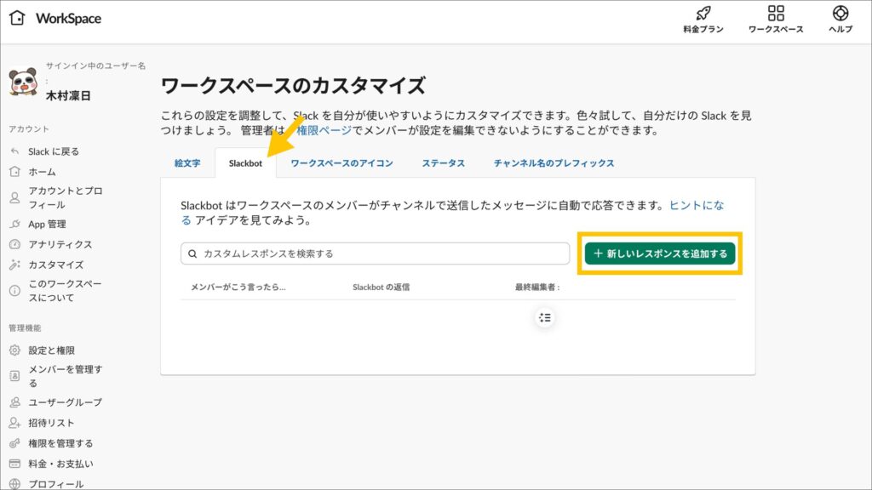Switch to the ステータス tab

443,162
